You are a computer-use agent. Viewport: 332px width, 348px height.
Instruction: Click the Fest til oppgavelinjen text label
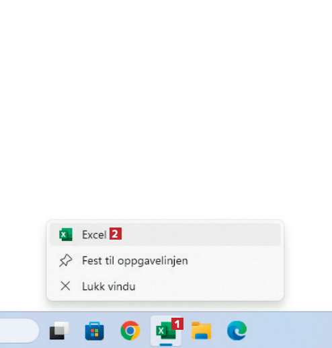[x=135, y=261]
